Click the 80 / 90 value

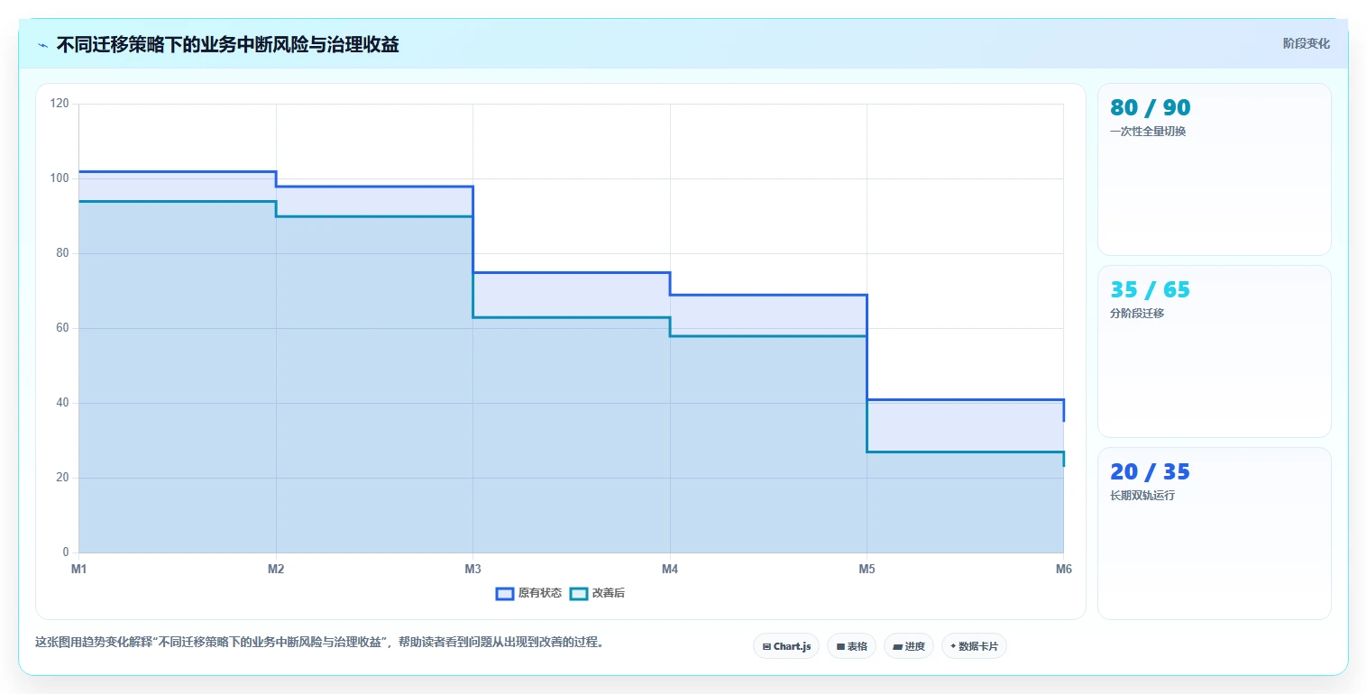point(1150,108)
